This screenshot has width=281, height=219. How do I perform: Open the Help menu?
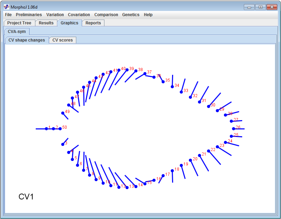pos(148,15)
